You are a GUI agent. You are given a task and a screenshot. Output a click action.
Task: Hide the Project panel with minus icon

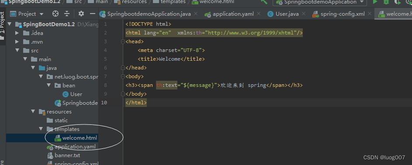pos(93,14)
